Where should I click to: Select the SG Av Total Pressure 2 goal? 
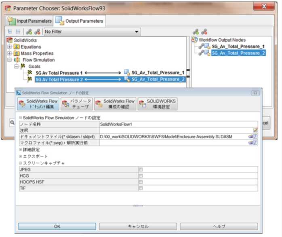[59, 79]
